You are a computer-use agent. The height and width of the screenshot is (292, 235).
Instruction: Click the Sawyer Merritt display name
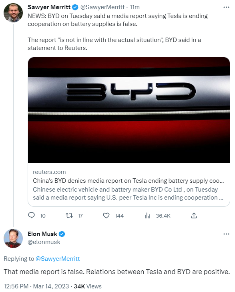point(49,7)
